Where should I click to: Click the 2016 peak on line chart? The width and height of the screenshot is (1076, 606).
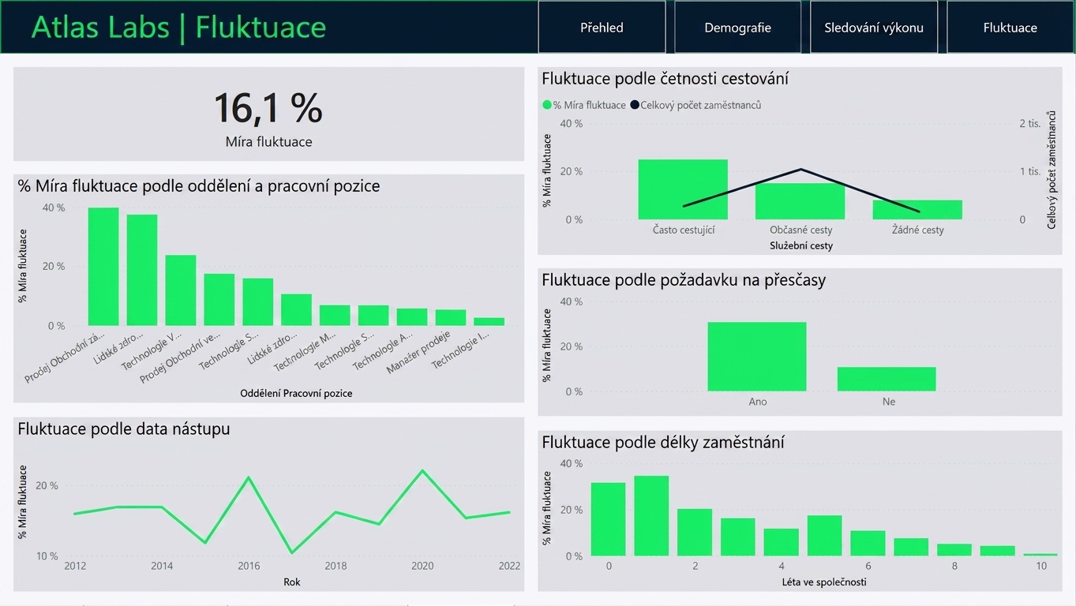(x=249, y=477)
